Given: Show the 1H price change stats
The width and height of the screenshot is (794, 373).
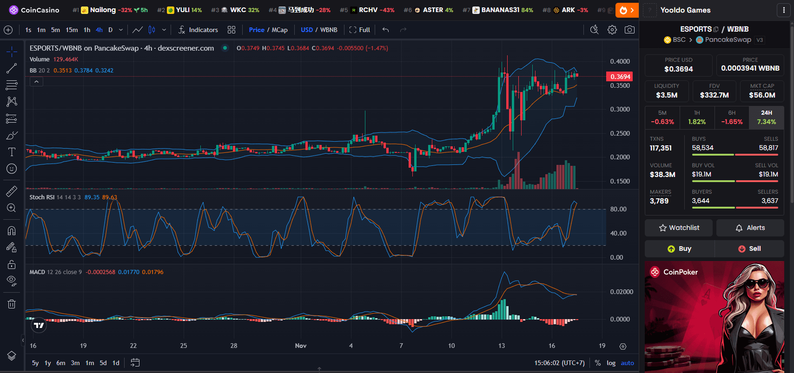Looking at the screenshot, I should pos(697,118).
